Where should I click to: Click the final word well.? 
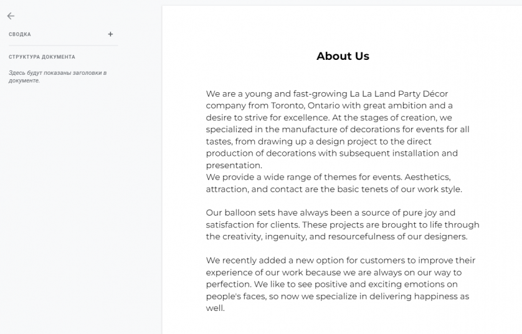(215, 308)
